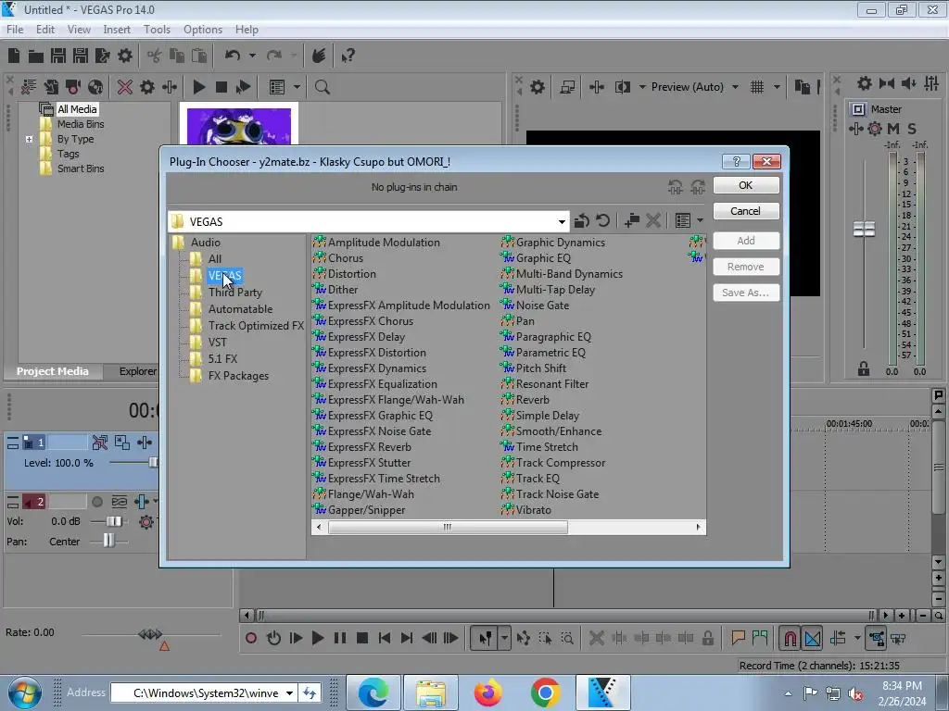This screenshot has height=711, width=949.
Task: Switch to the Explorer tab
Action: tap(138, 371)
